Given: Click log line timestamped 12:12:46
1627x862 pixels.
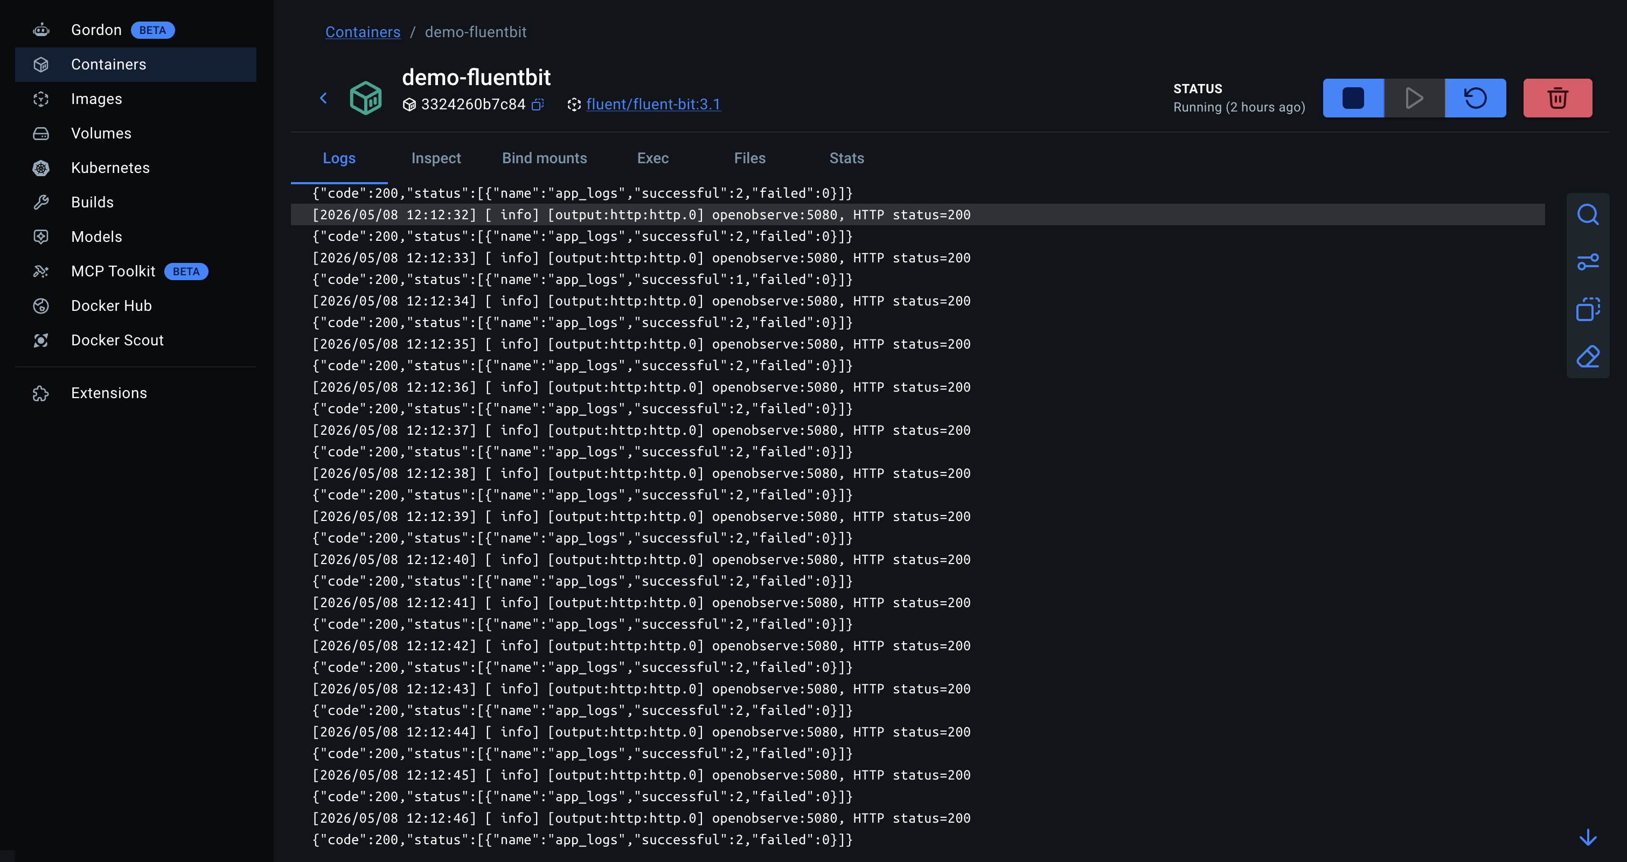Looking at the screenshot, I should (x=642, y=818).
